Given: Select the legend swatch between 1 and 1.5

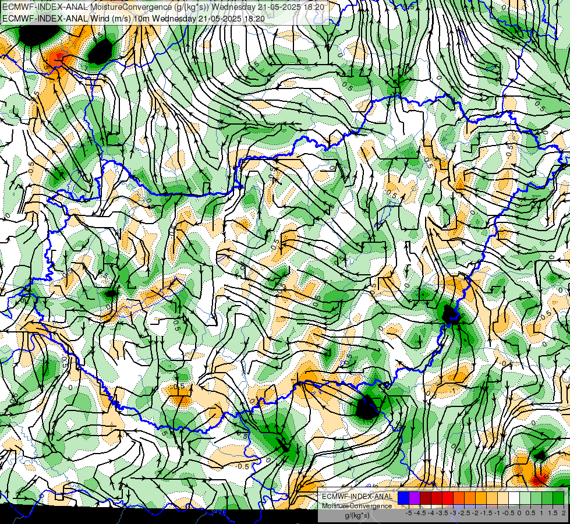Looking at the screenshot, I should 547,498.
